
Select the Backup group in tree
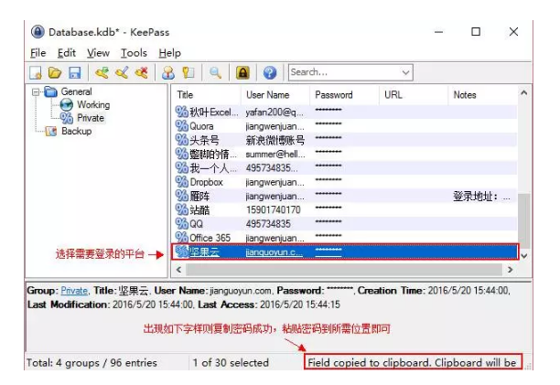click(77, 132)
